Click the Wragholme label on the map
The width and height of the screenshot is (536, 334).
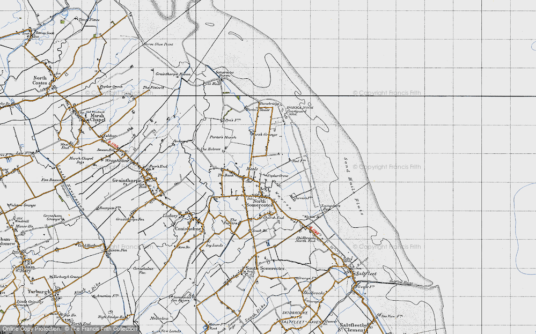click(117, 160)
